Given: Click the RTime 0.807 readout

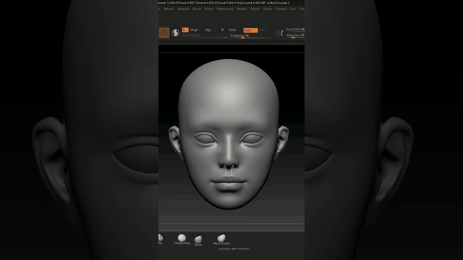Looking at the screenshot, I should tap(186, 3).
